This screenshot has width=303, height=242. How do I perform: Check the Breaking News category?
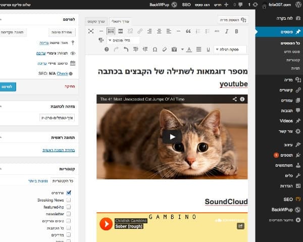pos(69,200)
